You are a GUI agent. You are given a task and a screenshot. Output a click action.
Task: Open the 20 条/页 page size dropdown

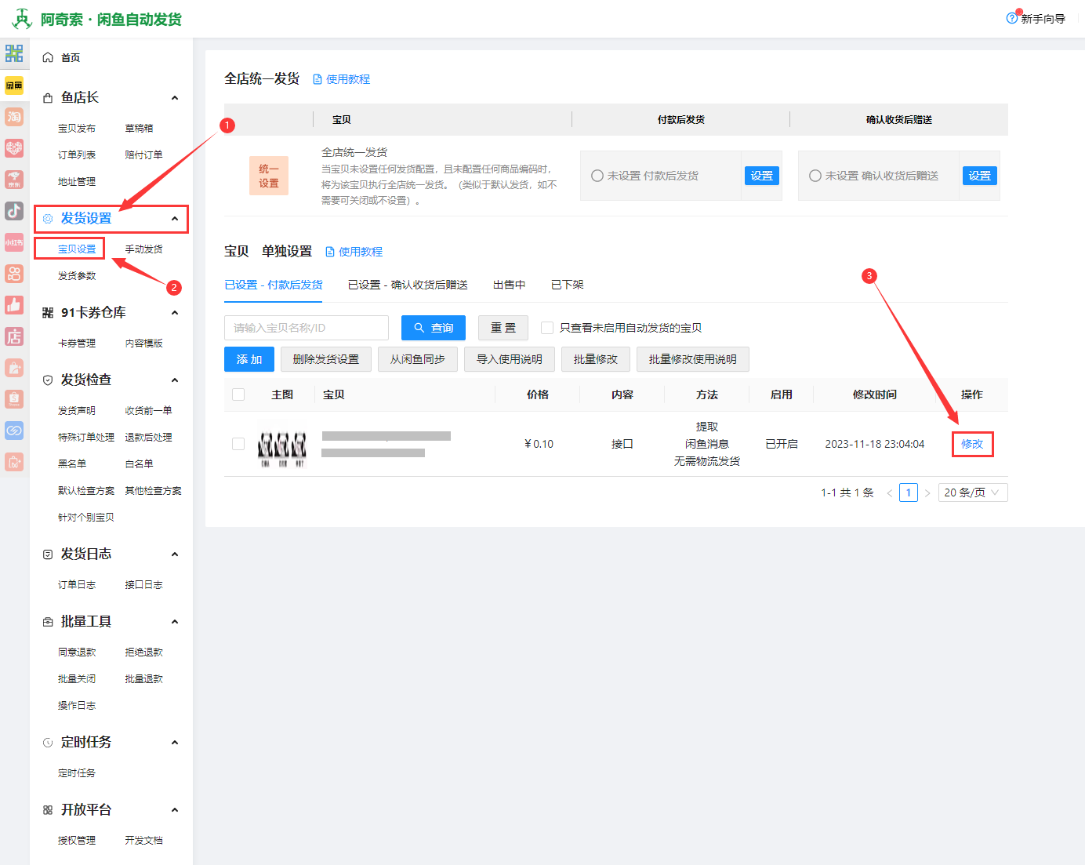point(972,492)
